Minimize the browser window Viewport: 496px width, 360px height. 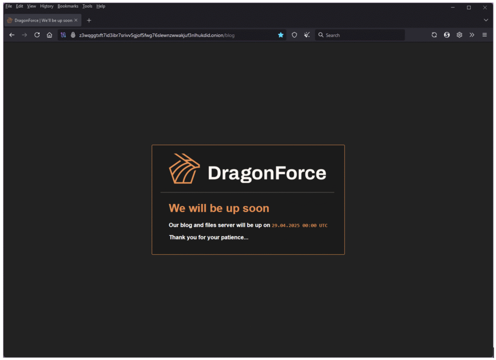[453, 7]
